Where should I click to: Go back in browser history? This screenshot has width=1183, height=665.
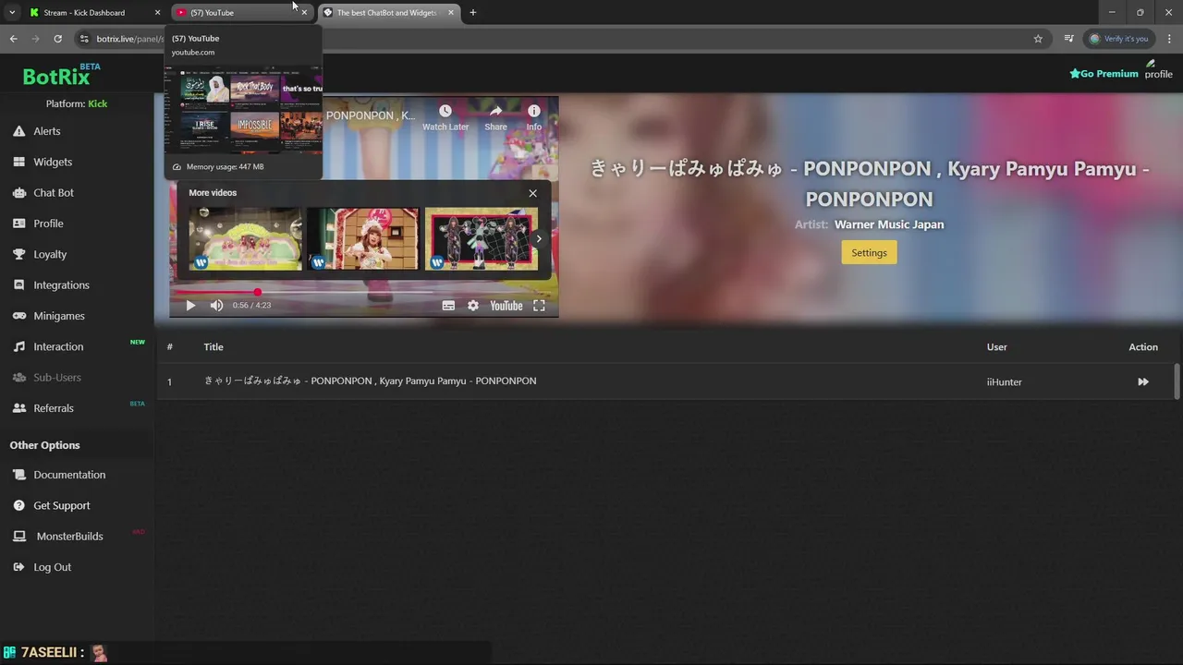(13, 39)
